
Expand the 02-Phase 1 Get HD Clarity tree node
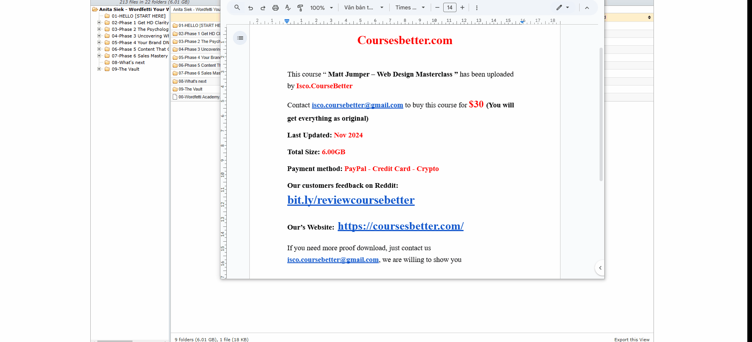[99, 23]
